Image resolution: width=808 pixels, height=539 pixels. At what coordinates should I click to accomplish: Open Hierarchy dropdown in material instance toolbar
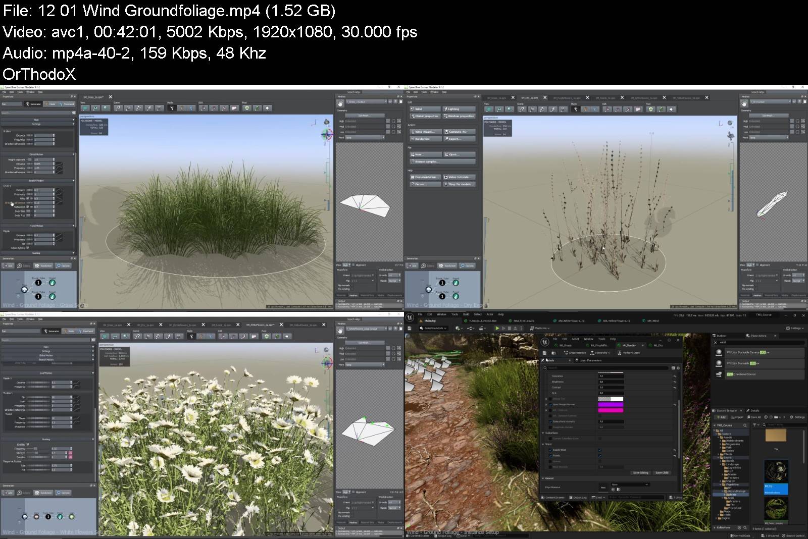click(x=600, y=353)
